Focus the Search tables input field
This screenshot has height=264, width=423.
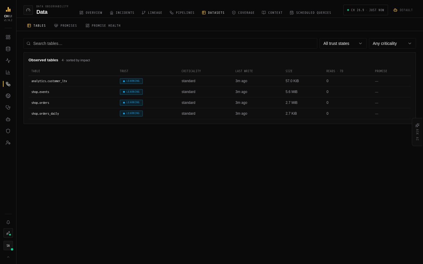pyautogui.click(x=170, y=43)
